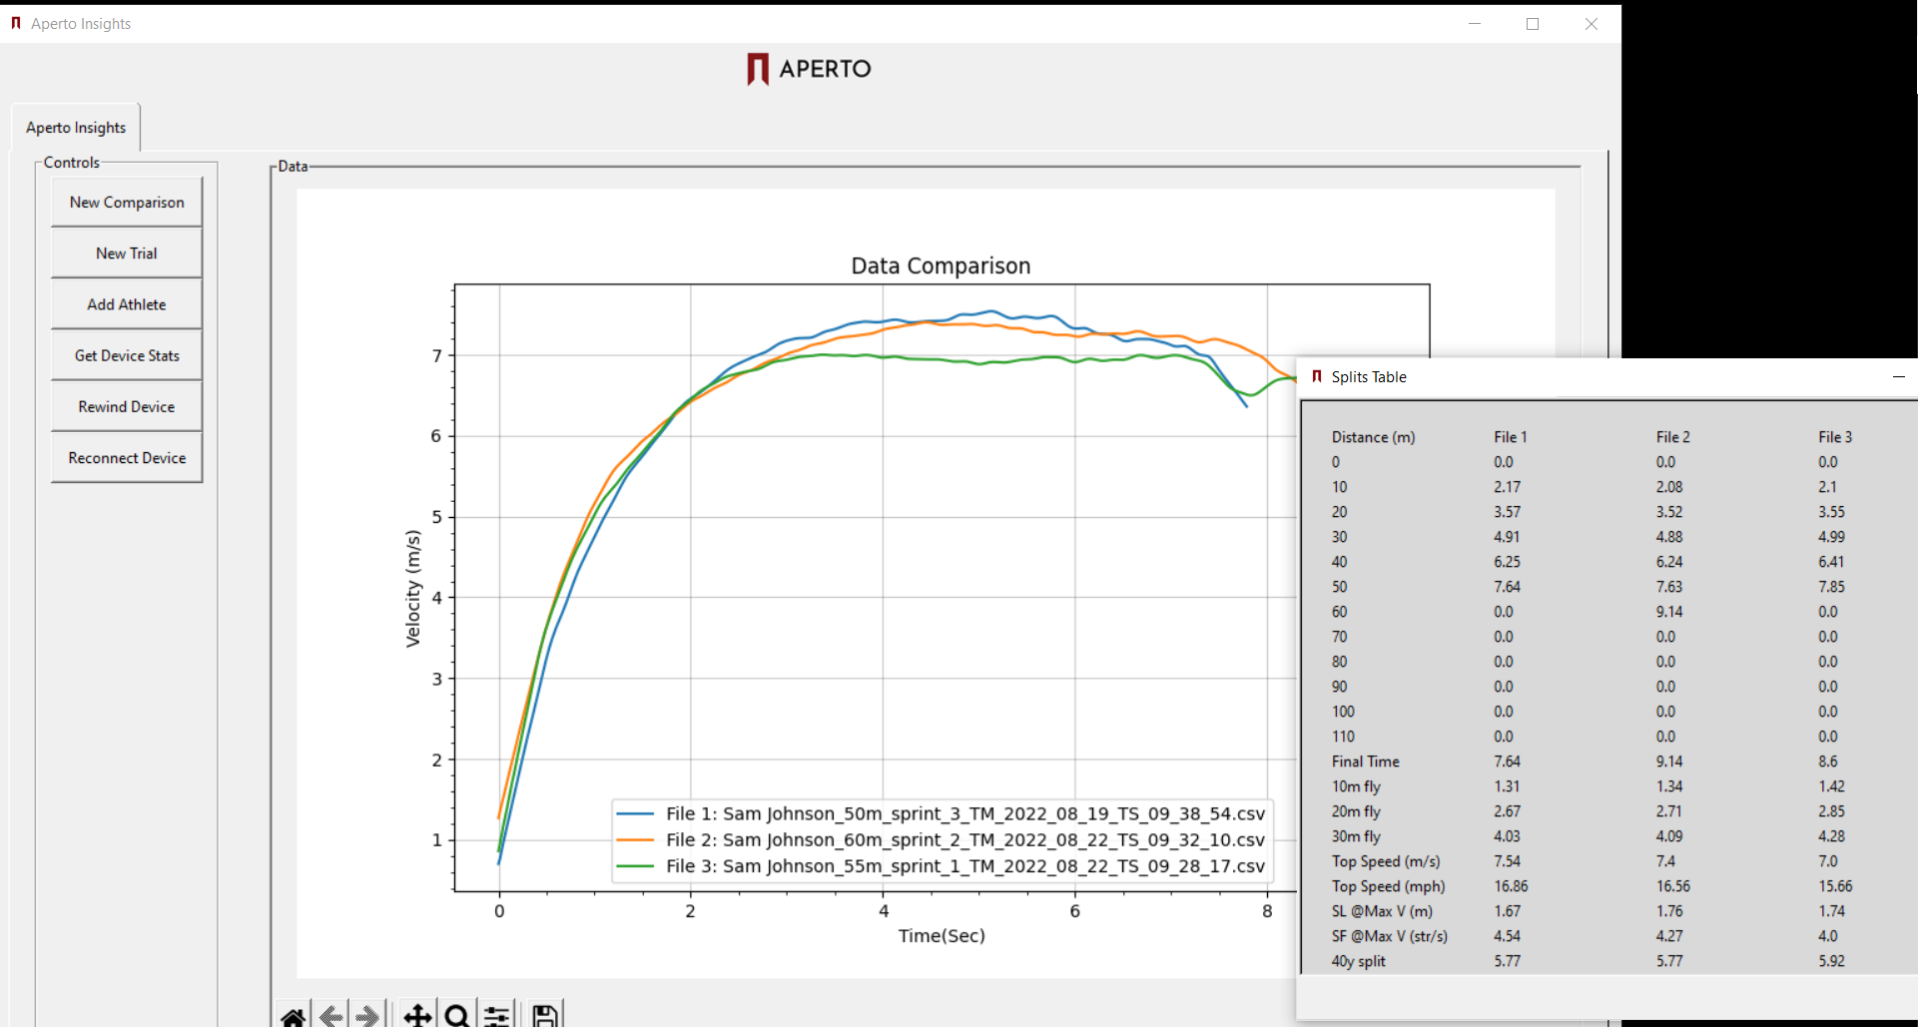Close the Aperto Insights window
Screen dimensions: 1918x1027
1592,23
